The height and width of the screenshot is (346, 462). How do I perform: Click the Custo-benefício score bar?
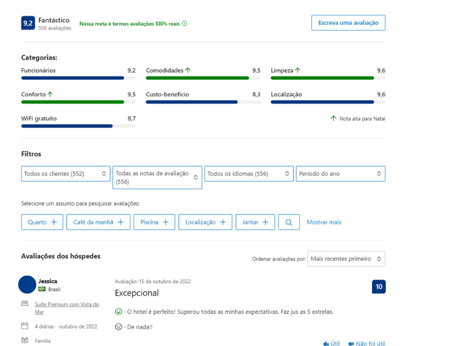pos(190,101)
